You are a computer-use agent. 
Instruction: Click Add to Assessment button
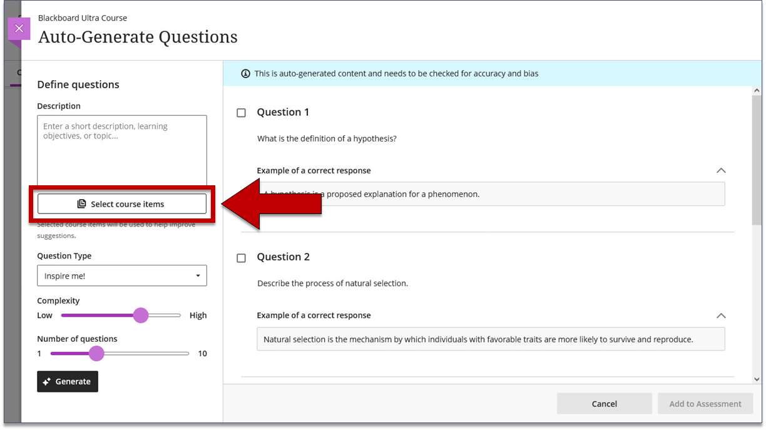click(705, 404)
